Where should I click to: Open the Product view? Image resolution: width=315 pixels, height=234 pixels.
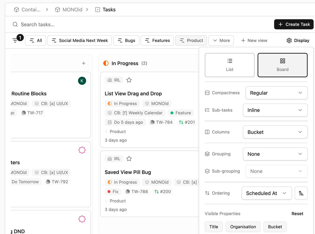(191, 40)
